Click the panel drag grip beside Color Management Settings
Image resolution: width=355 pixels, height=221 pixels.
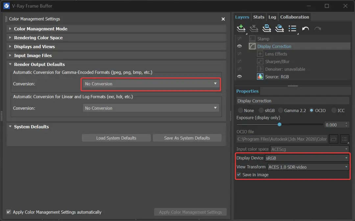[6, 19]
